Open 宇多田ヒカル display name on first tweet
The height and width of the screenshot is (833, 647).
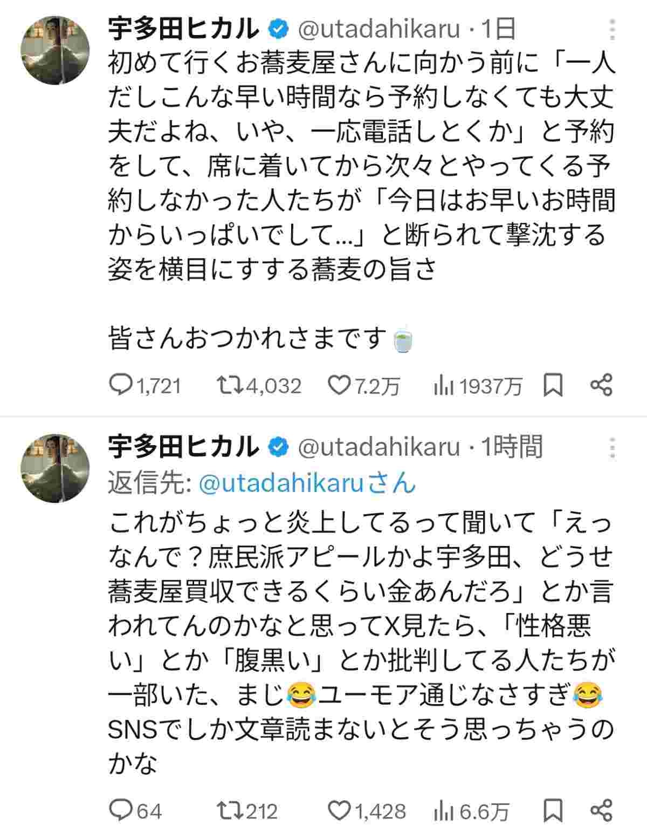tap(183, 30)
